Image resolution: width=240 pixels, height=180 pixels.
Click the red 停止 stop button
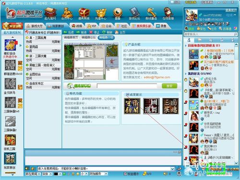point(94,32)
